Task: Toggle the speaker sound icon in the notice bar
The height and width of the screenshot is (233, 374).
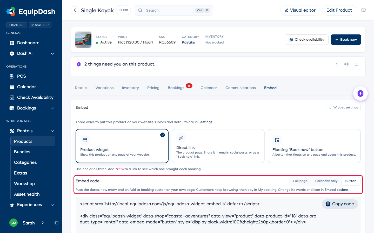Action: pos(346,64)
